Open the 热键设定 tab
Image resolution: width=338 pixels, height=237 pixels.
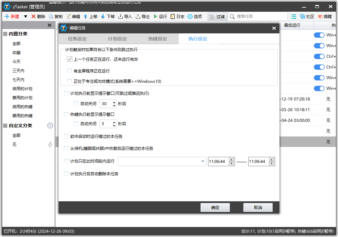[157, 39]
